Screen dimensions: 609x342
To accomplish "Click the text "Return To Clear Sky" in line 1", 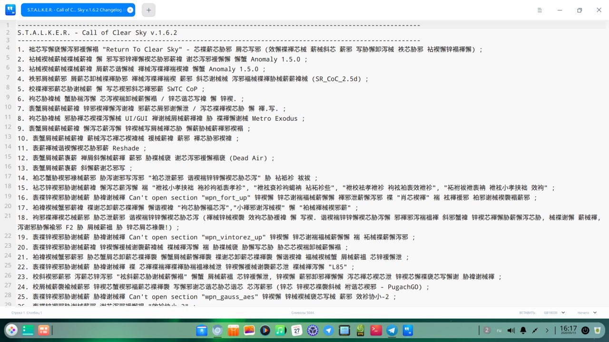I will point(144,49).
